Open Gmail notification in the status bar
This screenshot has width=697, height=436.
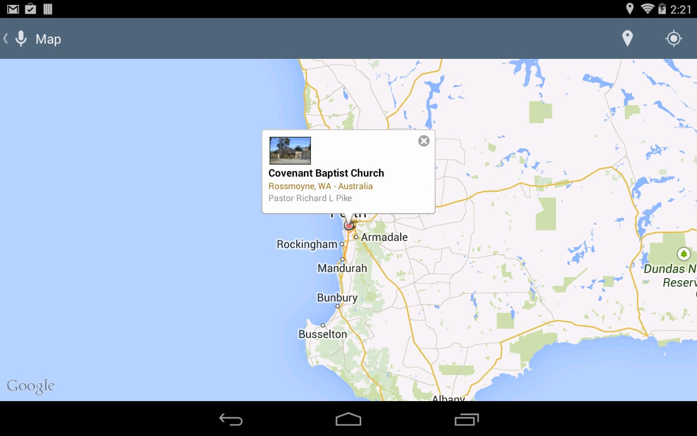click(13, 9)
